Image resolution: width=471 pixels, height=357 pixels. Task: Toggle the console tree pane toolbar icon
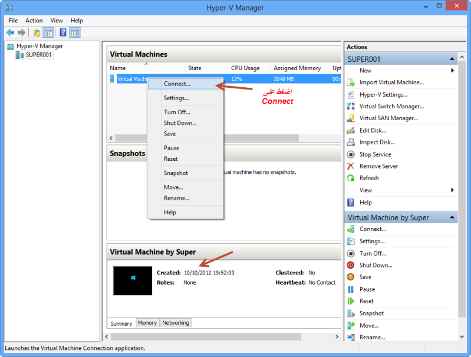[48, 32]
